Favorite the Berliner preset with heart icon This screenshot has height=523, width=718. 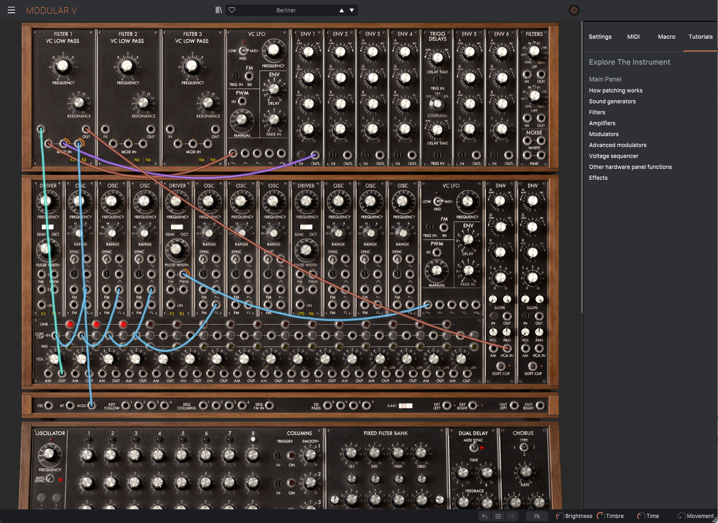232,10
